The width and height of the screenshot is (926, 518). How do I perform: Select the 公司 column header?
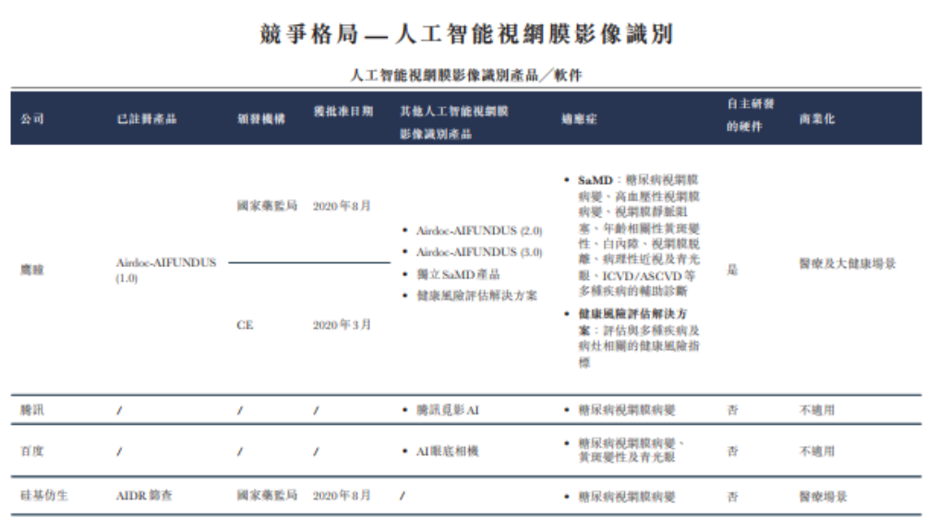tap(32, 119)
